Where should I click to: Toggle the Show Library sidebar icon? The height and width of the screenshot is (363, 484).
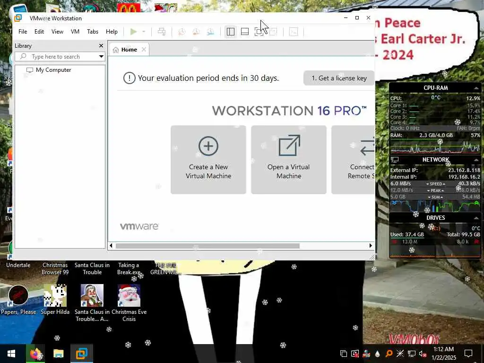[230, 32]
